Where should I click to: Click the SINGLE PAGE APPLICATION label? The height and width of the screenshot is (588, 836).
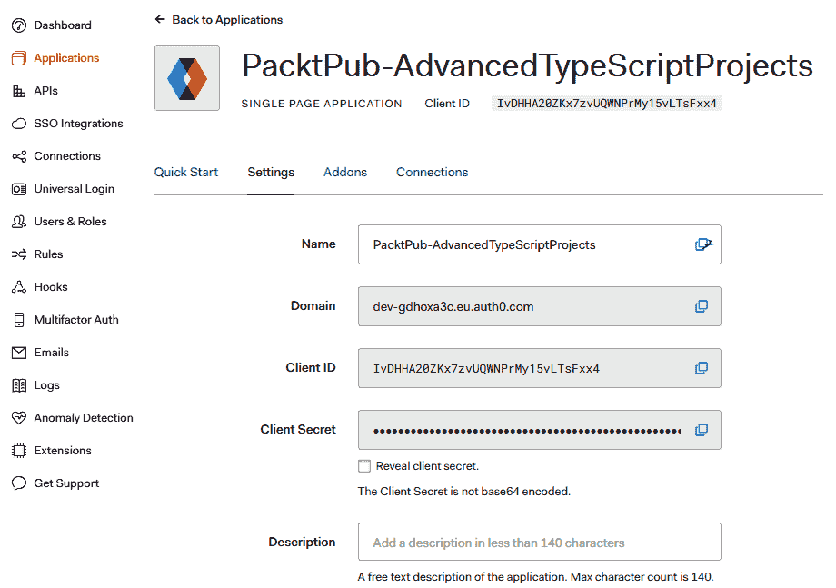(x=322, y=104)
